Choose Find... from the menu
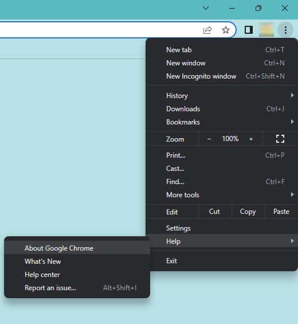Image resolution: width=298 pixels, height=324 pixels. pyautogui.click(x=222, y=182)
